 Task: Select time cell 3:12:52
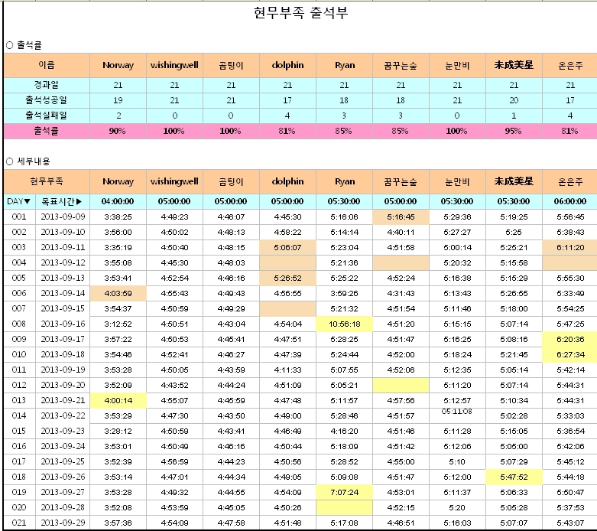[118, 324]
